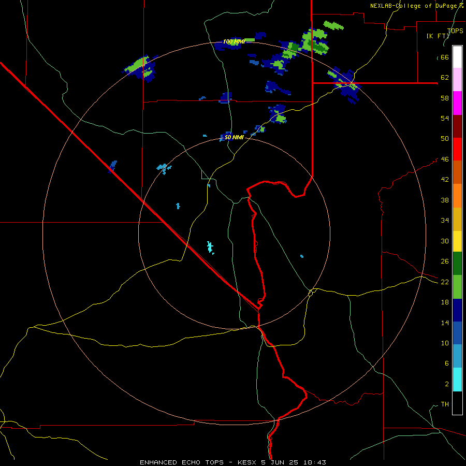
Task: Pick the cyan legend swatch
Action: (x=457, y=380)
